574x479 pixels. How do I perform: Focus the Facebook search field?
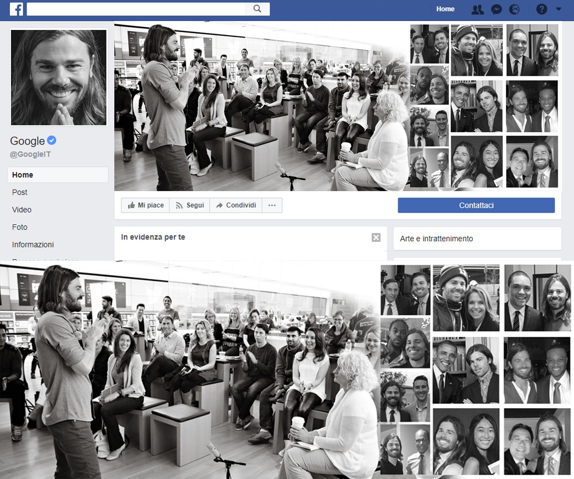(136, 9)
